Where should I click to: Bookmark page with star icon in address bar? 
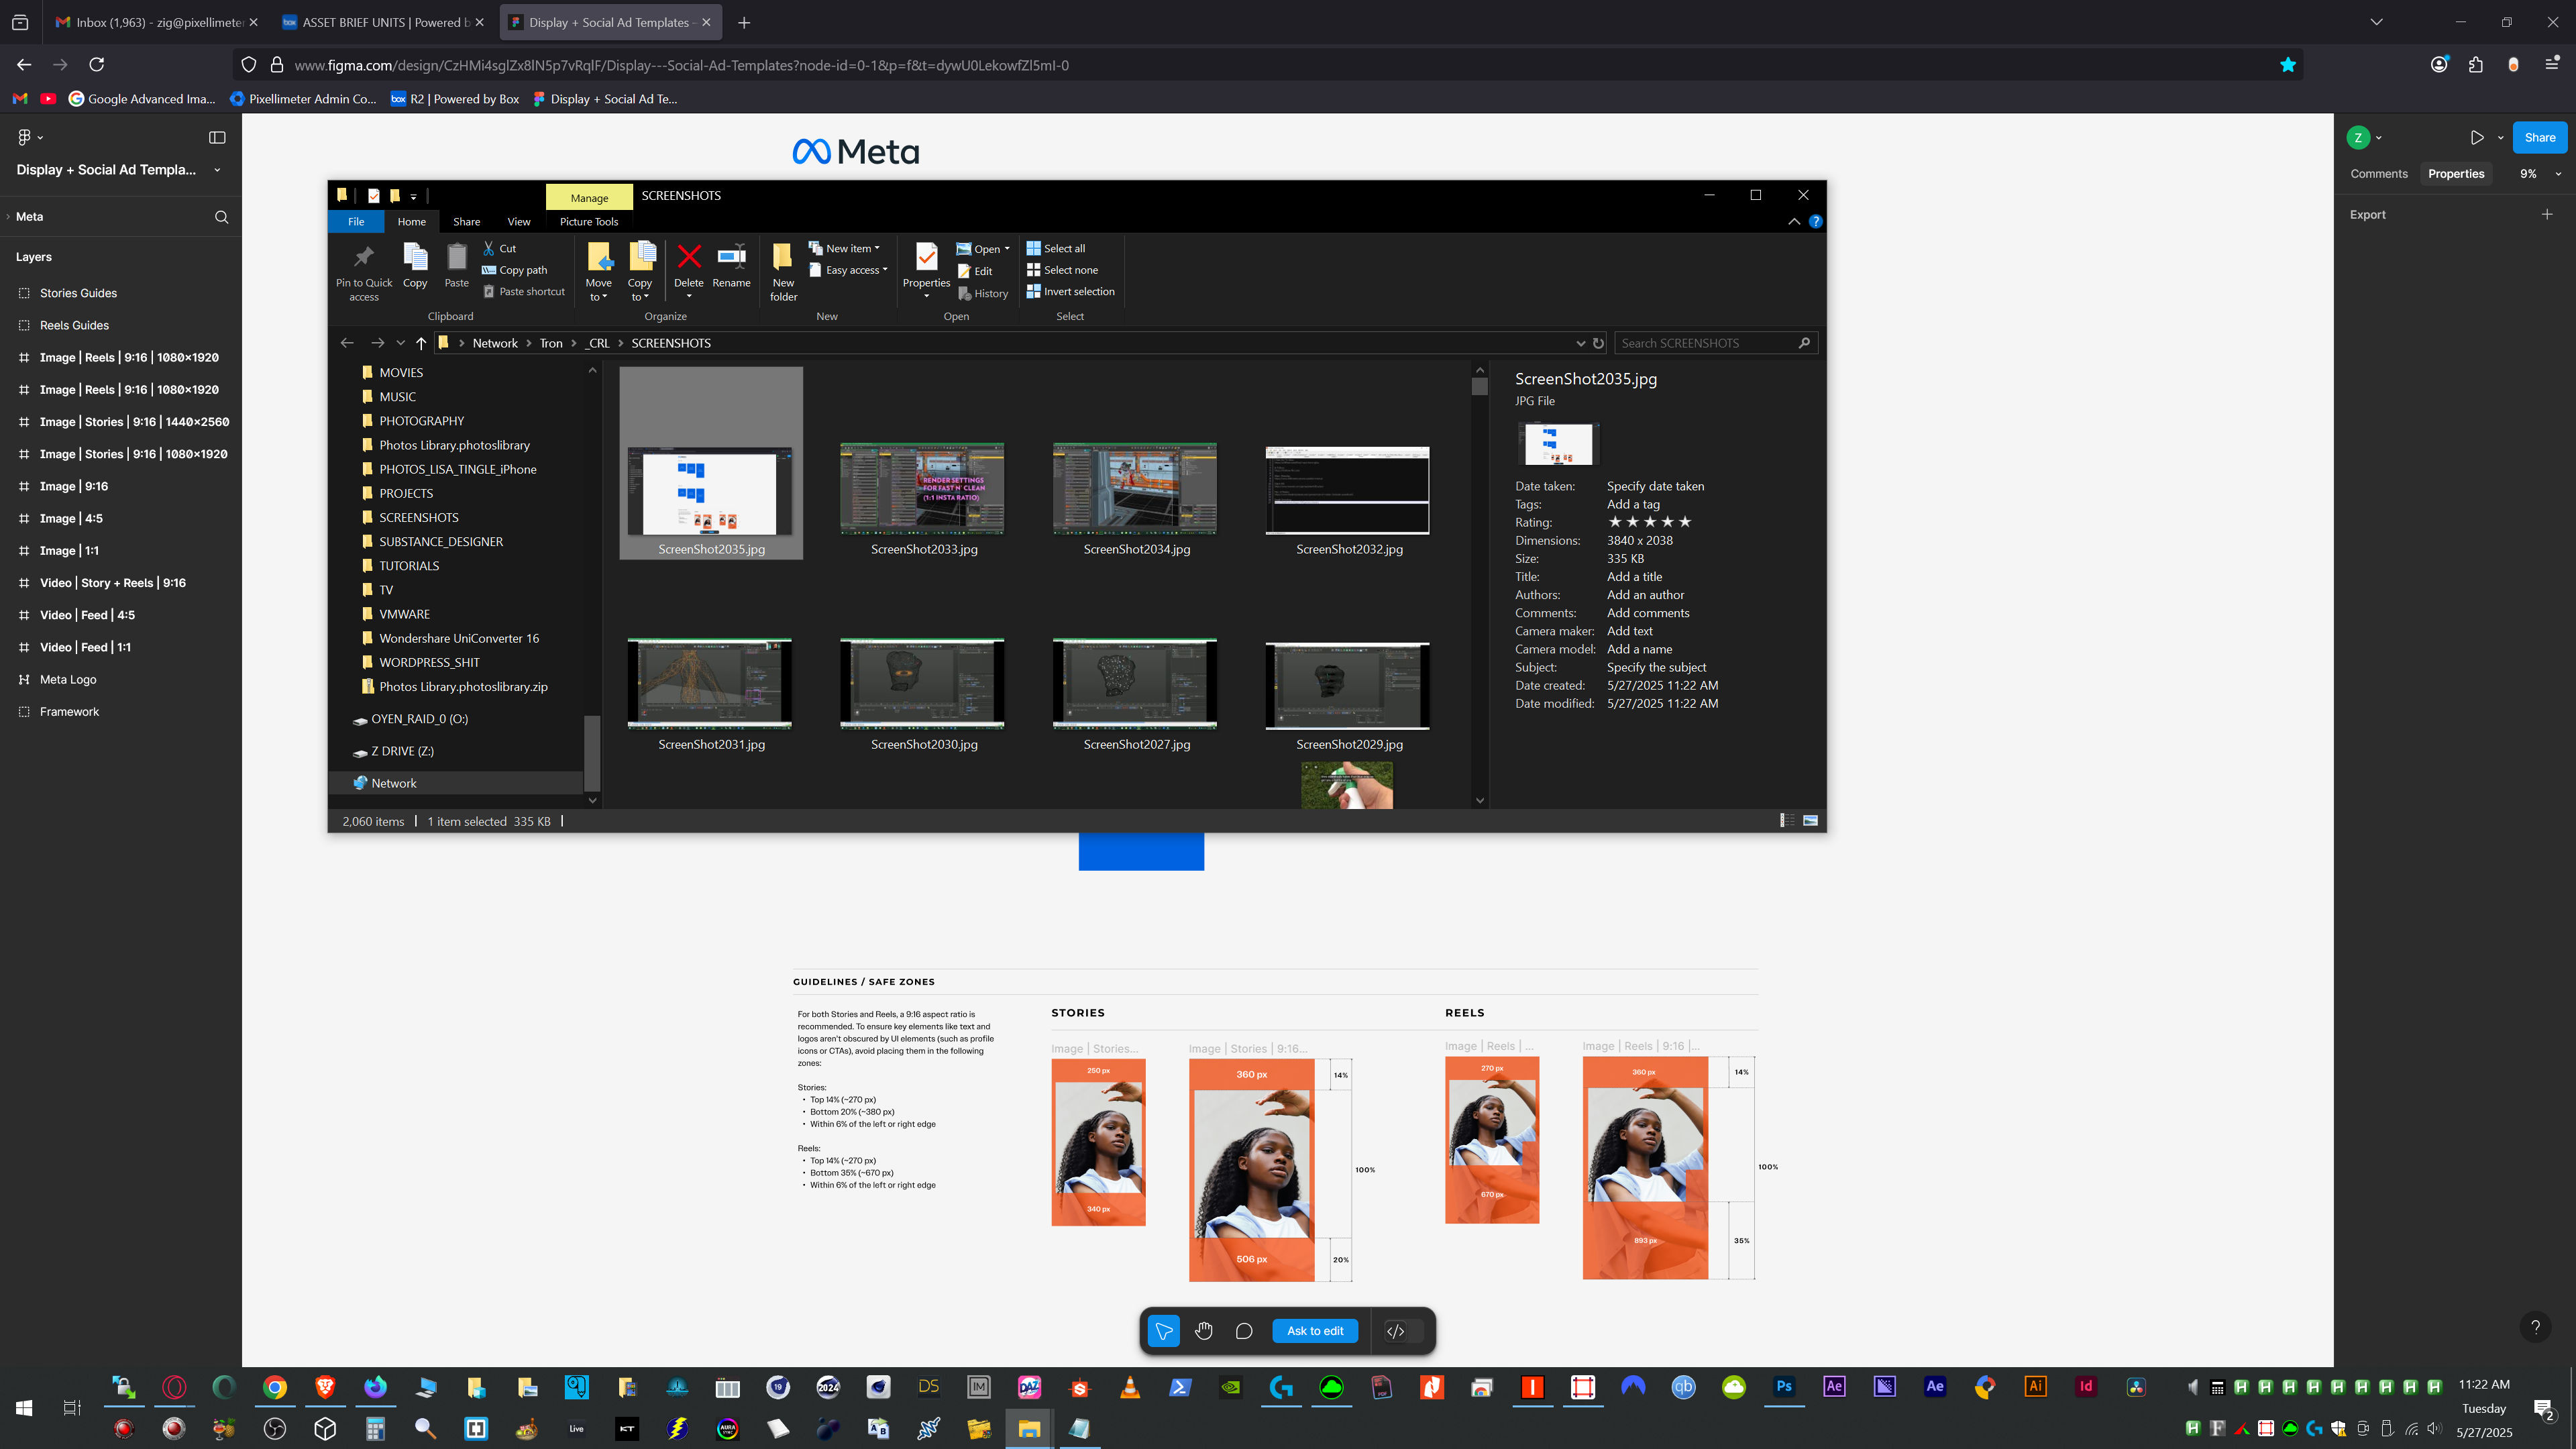pos(2288,65)
